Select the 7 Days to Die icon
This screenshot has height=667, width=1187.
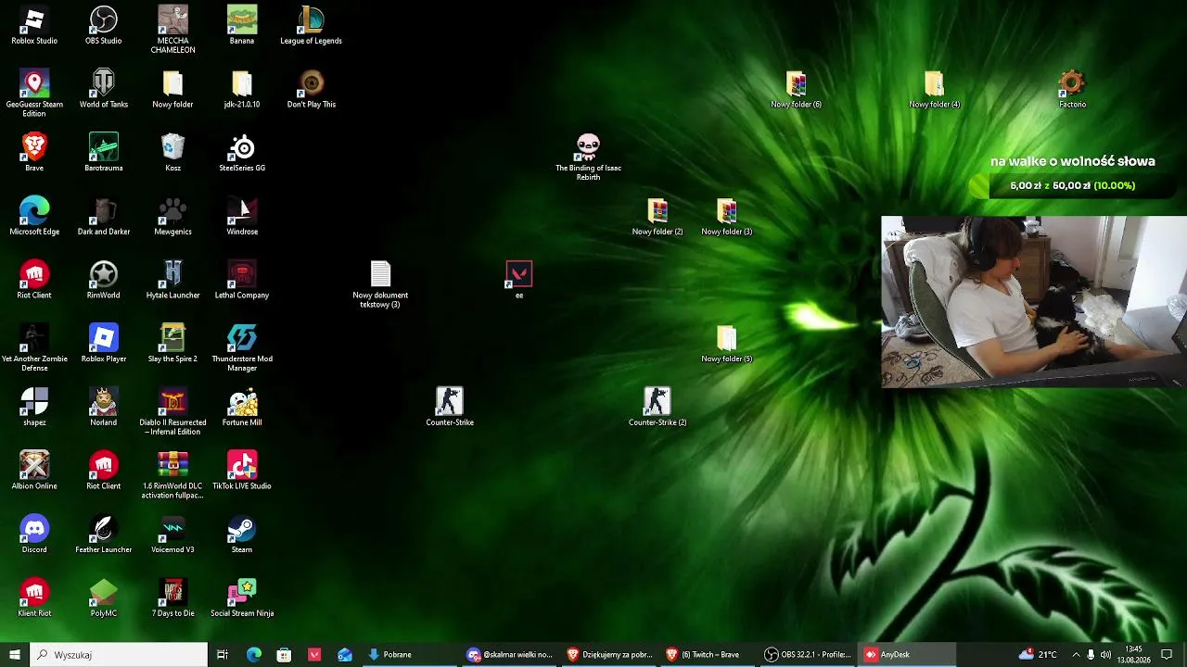point(172,598)
